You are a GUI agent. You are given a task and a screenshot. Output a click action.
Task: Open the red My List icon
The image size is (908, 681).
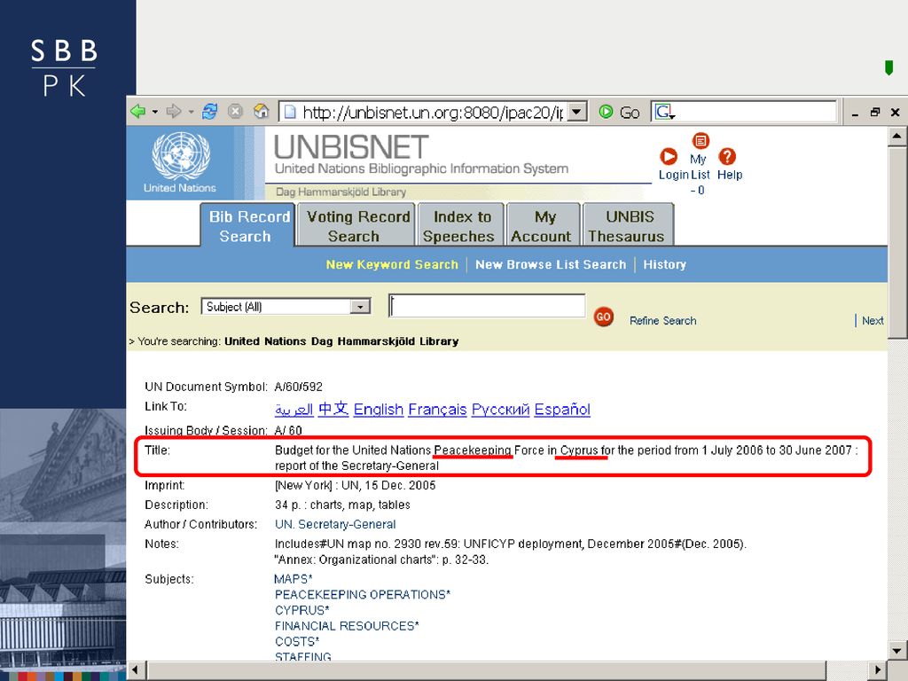coord(701,141)
